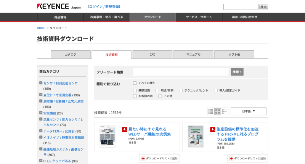The width and height of the screenshot is (305, 164).
Task: Focus the header site search field
Action: pyautogui.click(x=241, y=7)
